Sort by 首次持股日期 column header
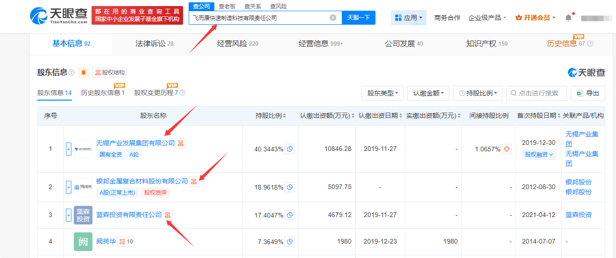Viewport: 616px width, 258px height. point(538,115)
